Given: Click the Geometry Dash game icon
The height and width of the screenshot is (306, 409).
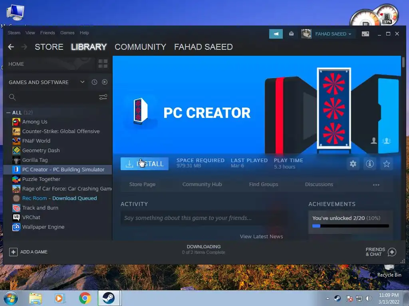Looking at the screenshot, I should tap(16, 150).
